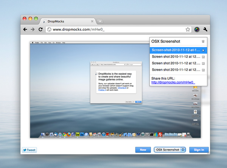
Task: Click the address bar with www.dropmocks.com/mHw0_
Action: point(118,30)
